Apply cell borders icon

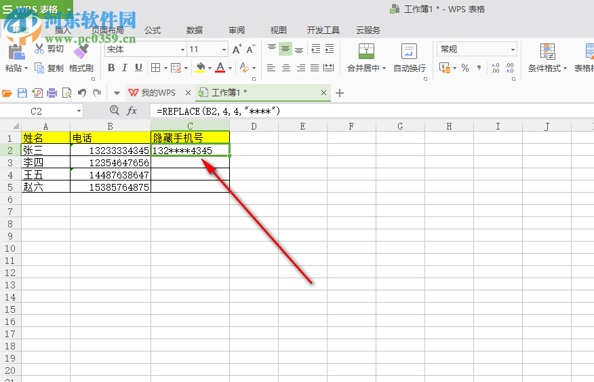[155, 68]
